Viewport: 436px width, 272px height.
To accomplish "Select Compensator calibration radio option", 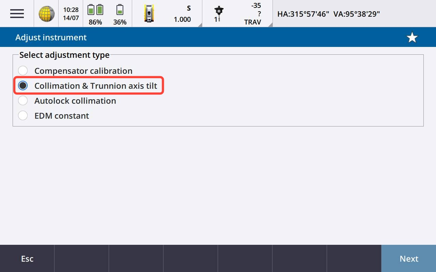I will 23,71.
